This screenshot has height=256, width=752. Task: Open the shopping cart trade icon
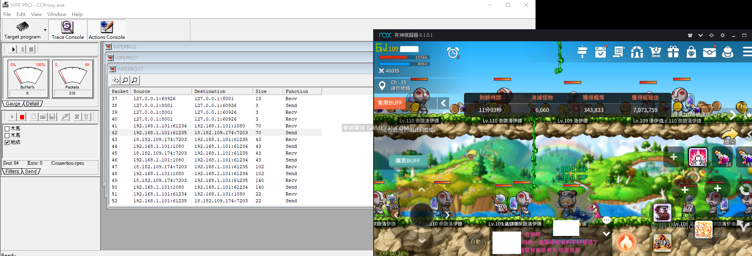pos(655,52)
